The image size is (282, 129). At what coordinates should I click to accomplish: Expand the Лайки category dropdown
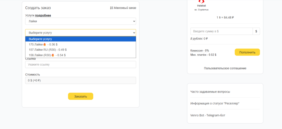(80, 21)
